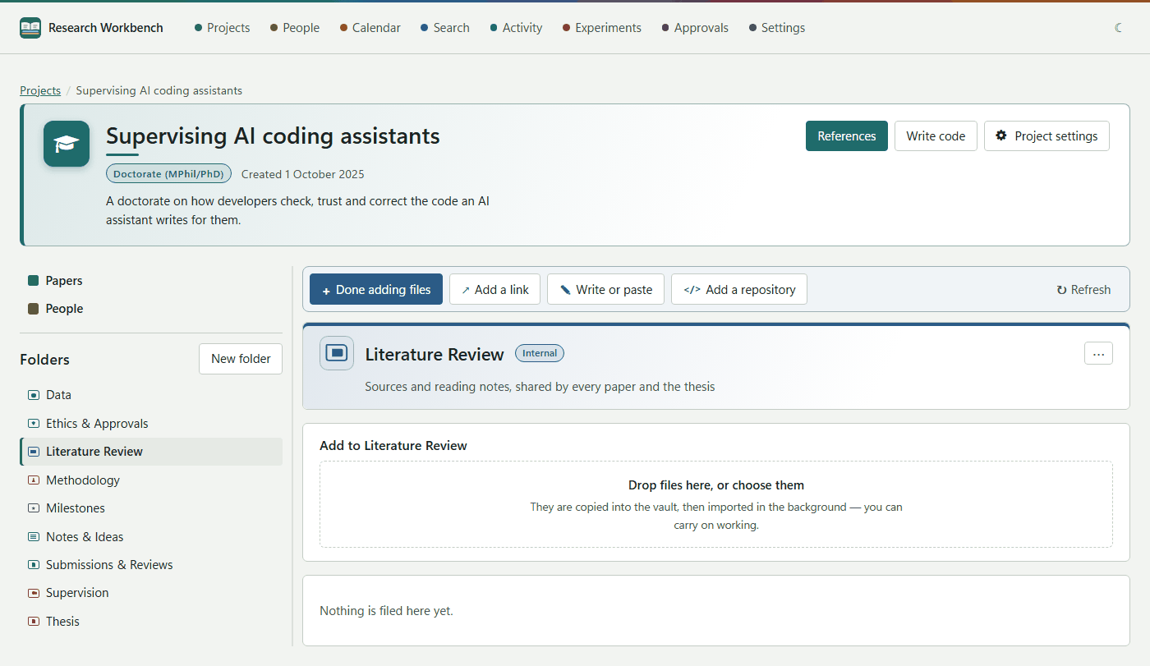Open Search in top navigation
Screen dimensions: 1150x666
click(x=445, y=28)
